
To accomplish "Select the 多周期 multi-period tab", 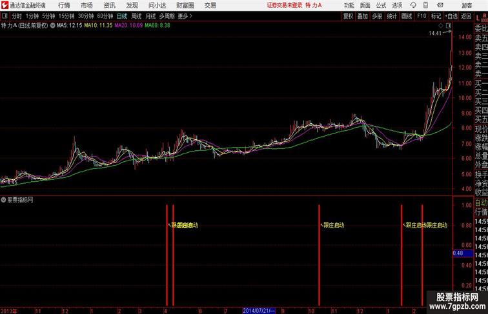I will [167, 16].
